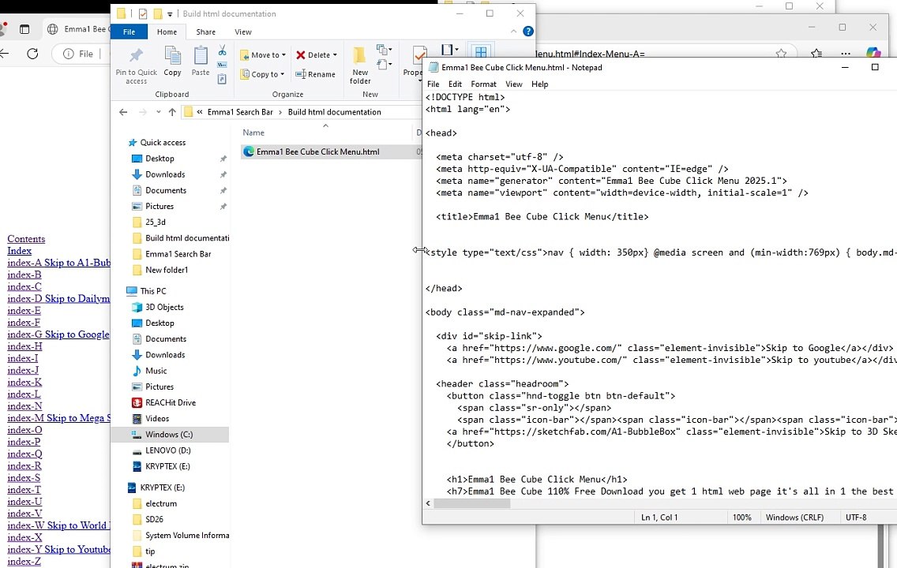Click Notepad scroll-left arrow
The image size is (897, 568).
429,503
